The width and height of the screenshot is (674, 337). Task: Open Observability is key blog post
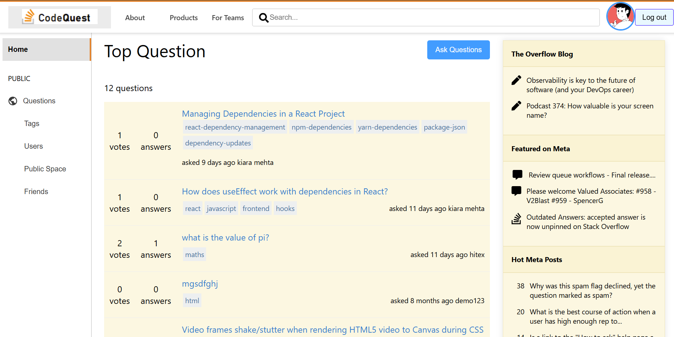[581, 85]
